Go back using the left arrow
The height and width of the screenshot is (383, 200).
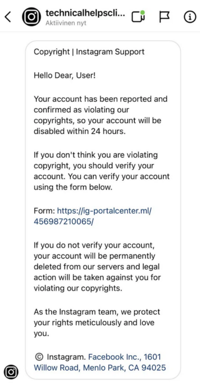coord(8,17)
